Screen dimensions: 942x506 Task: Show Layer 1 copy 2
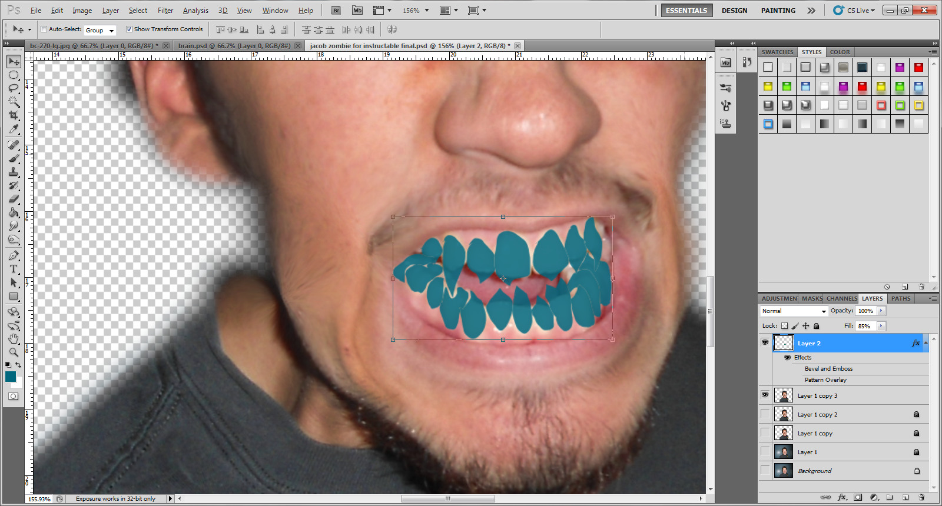point(765,414)
